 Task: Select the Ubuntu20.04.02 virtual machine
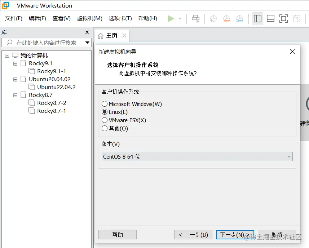pos(50,79)
